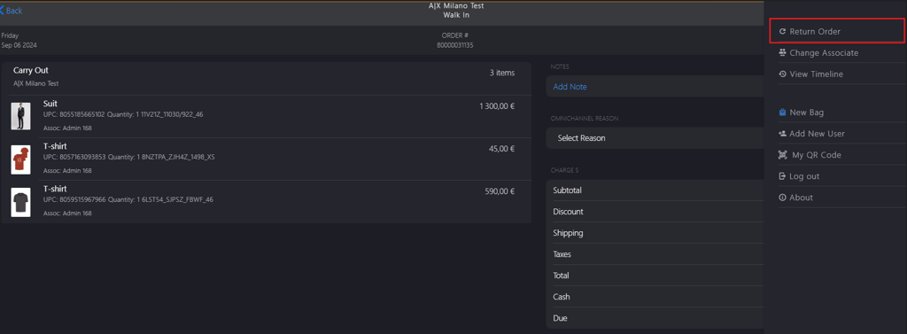Click the Change Associate people icon
The image size is (907, 334).
783,52
